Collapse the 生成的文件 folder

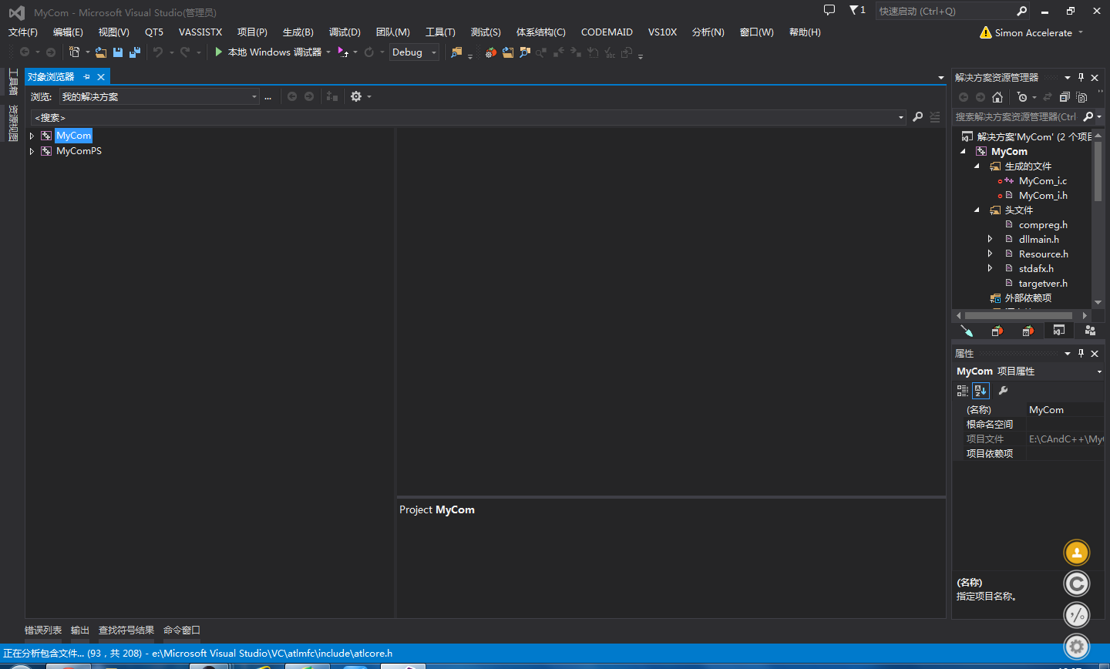click(977, 166)
